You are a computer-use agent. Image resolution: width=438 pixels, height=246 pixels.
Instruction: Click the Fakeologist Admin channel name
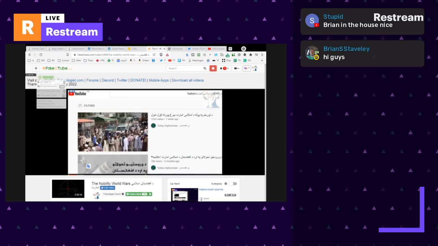[113, 194]
